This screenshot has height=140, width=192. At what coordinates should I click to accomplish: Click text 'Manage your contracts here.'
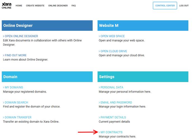pyautogui.click(x=117, y=137)
